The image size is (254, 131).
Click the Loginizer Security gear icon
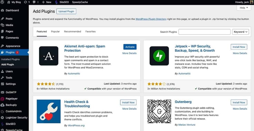pos(2,118)
